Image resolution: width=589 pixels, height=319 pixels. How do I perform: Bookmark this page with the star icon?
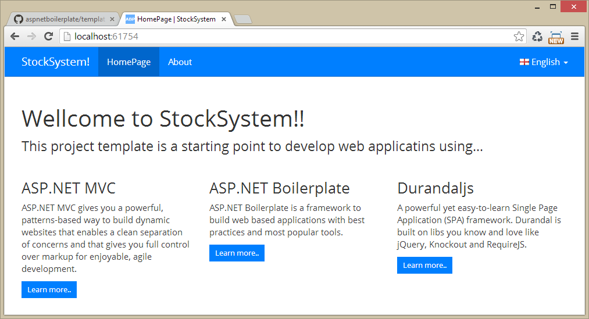click(519, 37)
